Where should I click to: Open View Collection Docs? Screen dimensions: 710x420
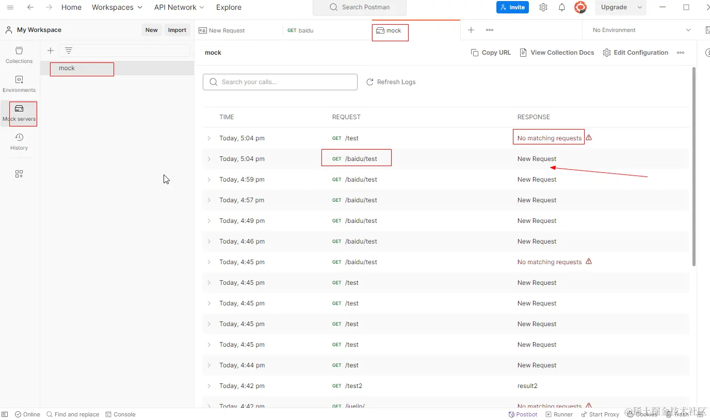tap(557, 53)
